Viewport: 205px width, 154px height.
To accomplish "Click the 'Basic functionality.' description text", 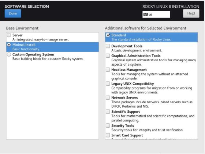I will point(26,49).
